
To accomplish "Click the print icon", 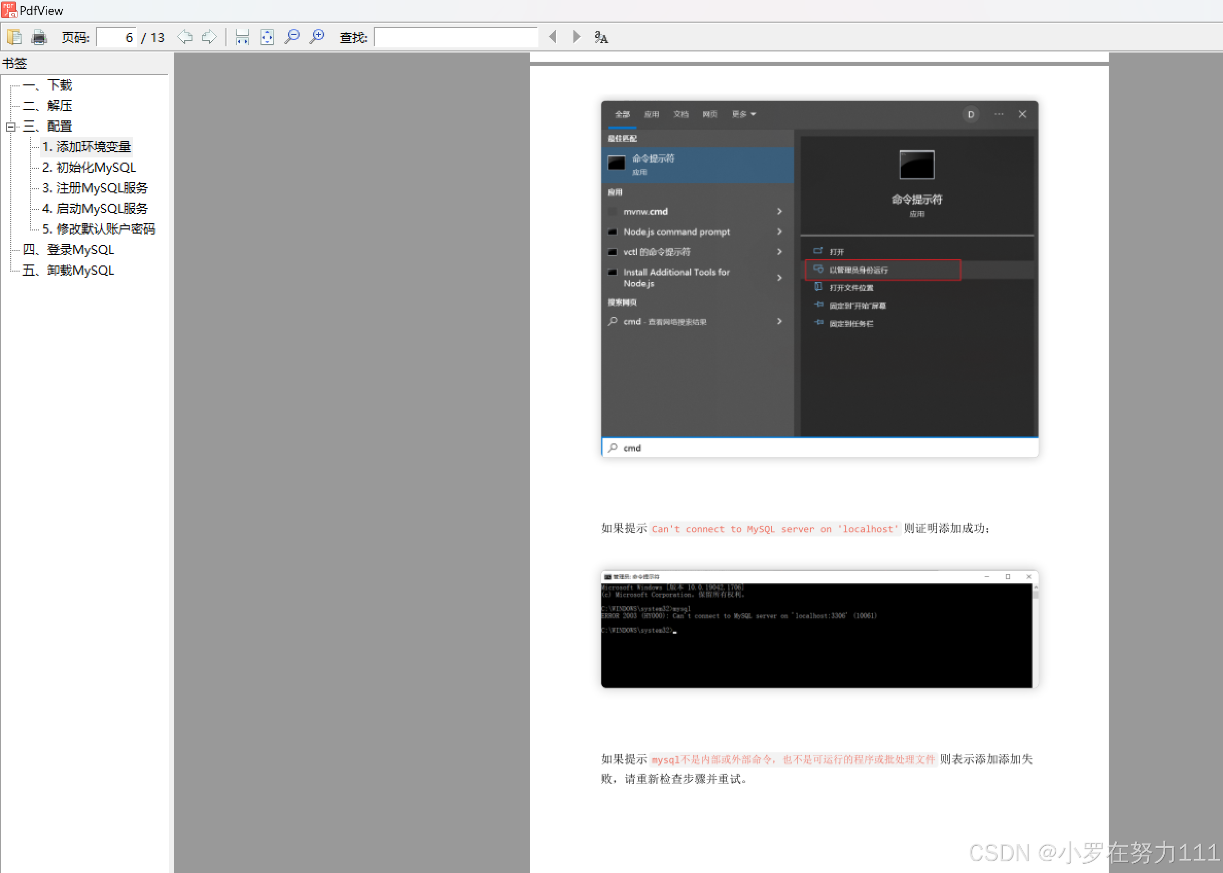I will coord(39,37).
